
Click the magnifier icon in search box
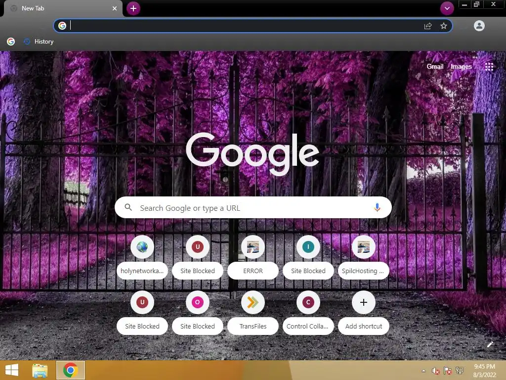(128, 207)
